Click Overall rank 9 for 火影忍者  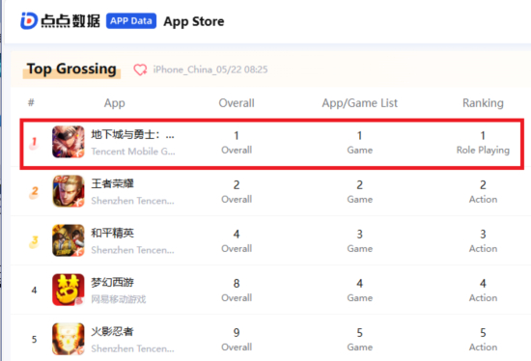[237, 340]
